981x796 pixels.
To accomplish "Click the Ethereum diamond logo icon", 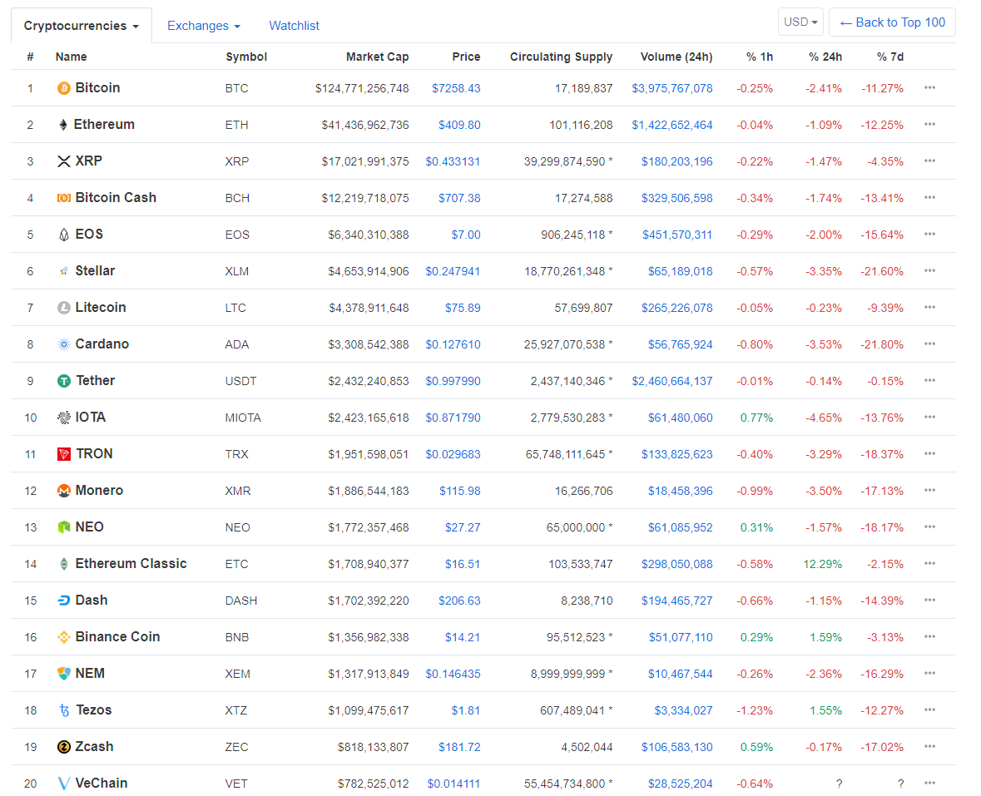I will tap(63, 125).
